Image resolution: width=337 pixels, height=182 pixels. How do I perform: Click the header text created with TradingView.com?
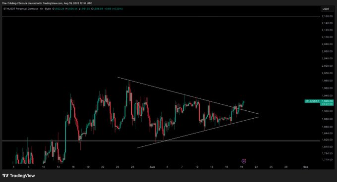(x=46, y=3)
